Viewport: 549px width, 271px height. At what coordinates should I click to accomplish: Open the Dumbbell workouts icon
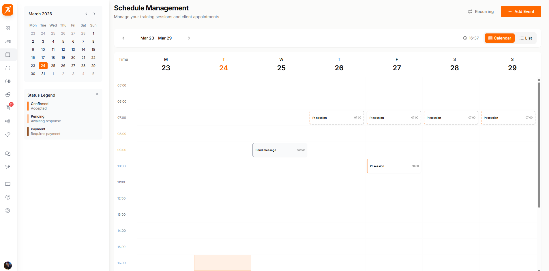[x=8, y=81]
